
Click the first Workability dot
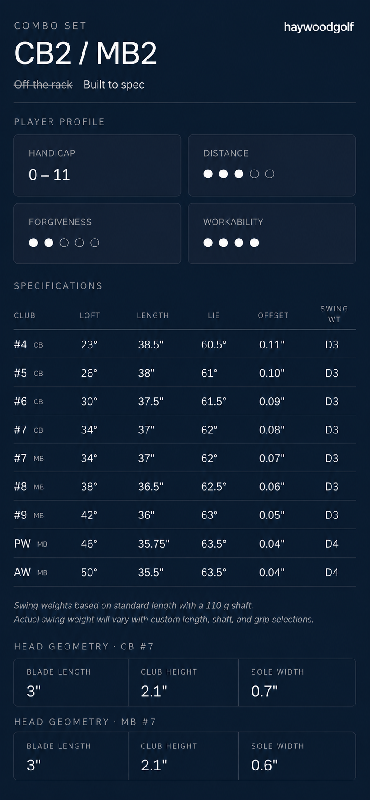click(208, 243)
